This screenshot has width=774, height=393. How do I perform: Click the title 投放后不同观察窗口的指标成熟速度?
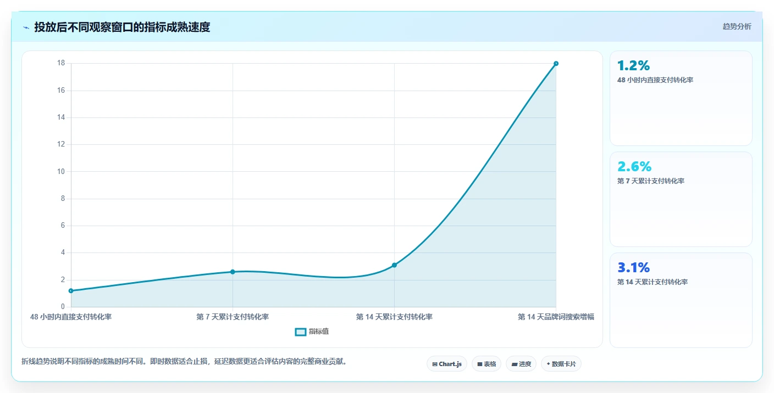tap(122, 27)
